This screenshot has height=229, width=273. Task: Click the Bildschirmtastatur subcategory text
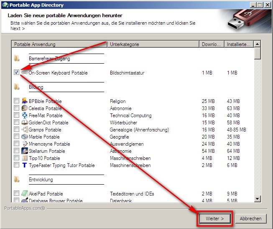tap(127, 73)
